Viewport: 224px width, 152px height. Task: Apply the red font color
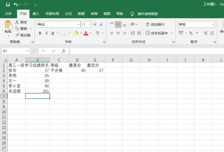pos(86,33)
